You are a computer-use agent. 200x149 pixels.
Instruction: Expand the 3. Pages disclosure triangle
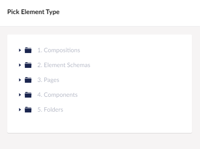point(20,80)
